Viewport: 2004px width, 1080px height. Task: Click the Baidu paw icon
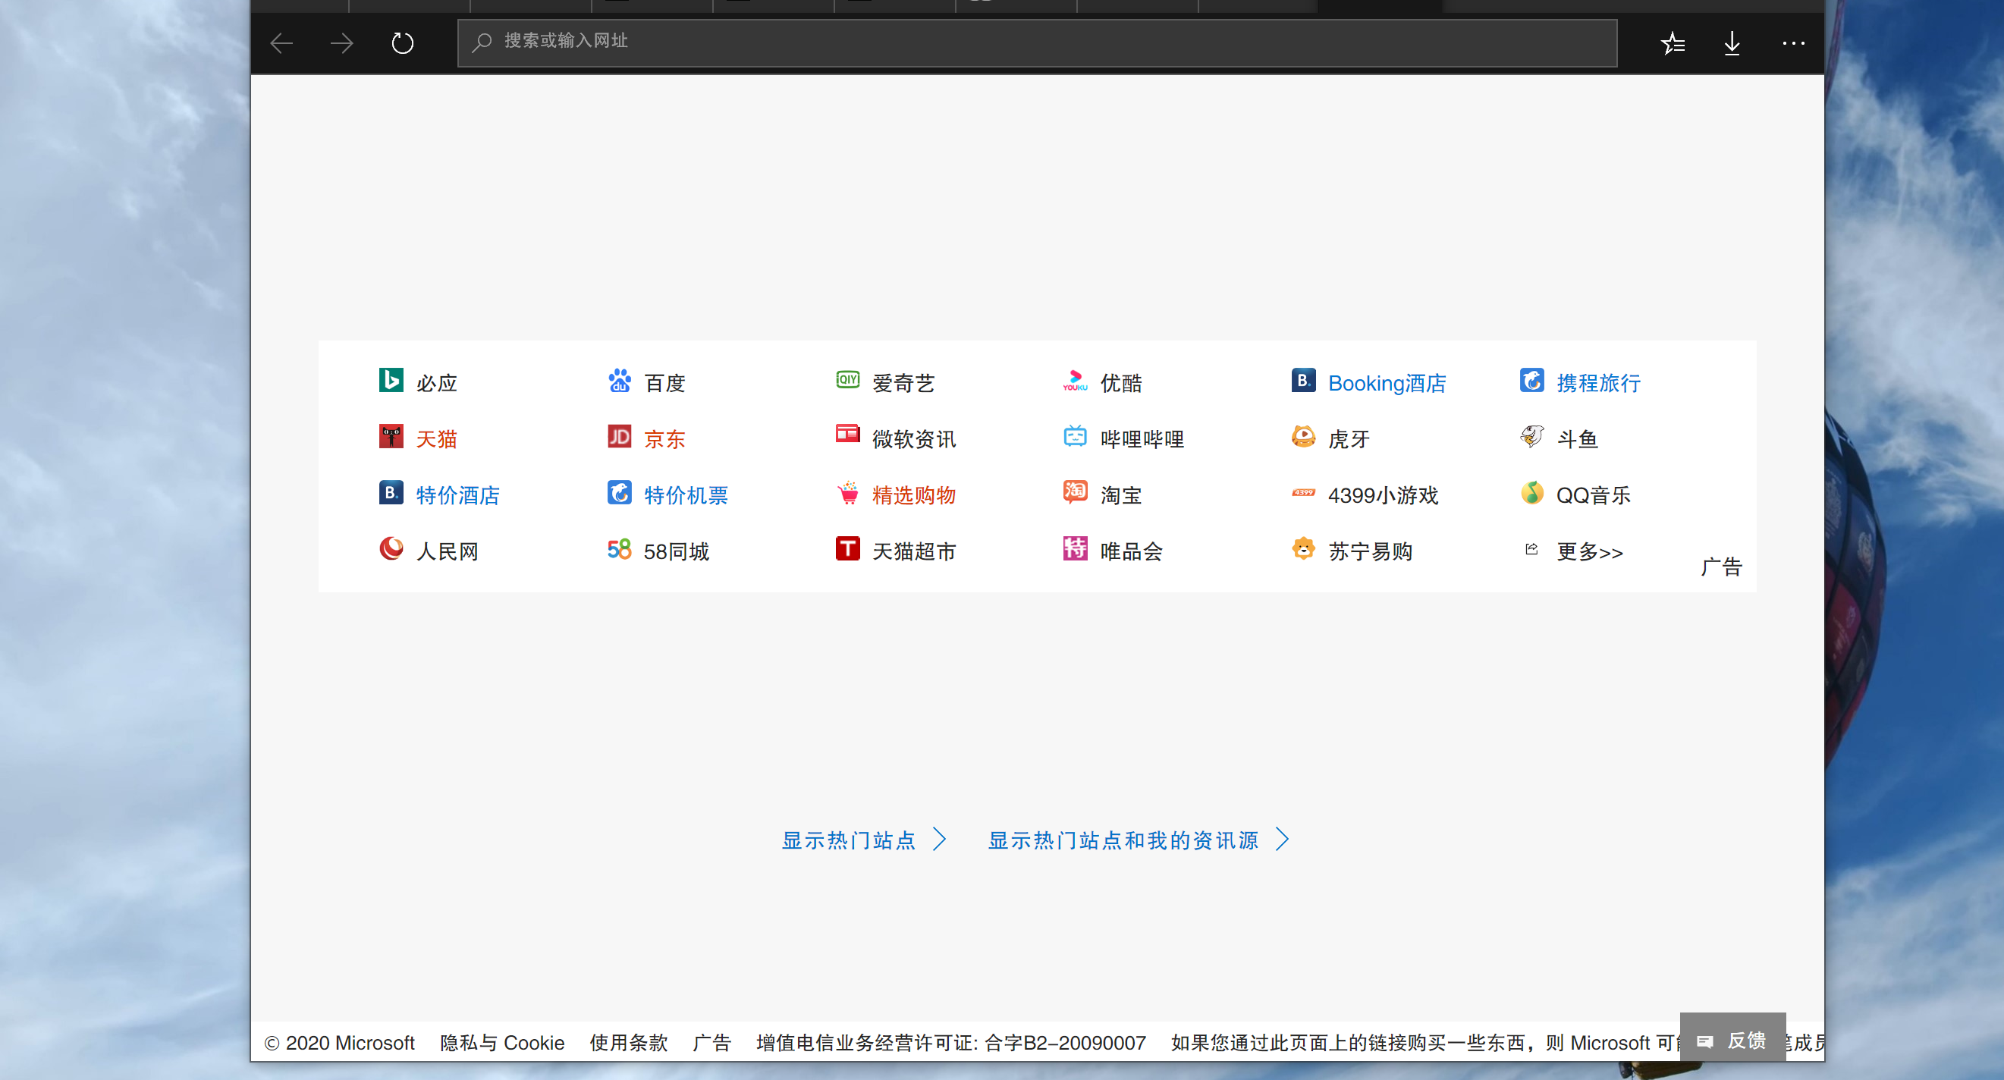(x=619, y=381)
